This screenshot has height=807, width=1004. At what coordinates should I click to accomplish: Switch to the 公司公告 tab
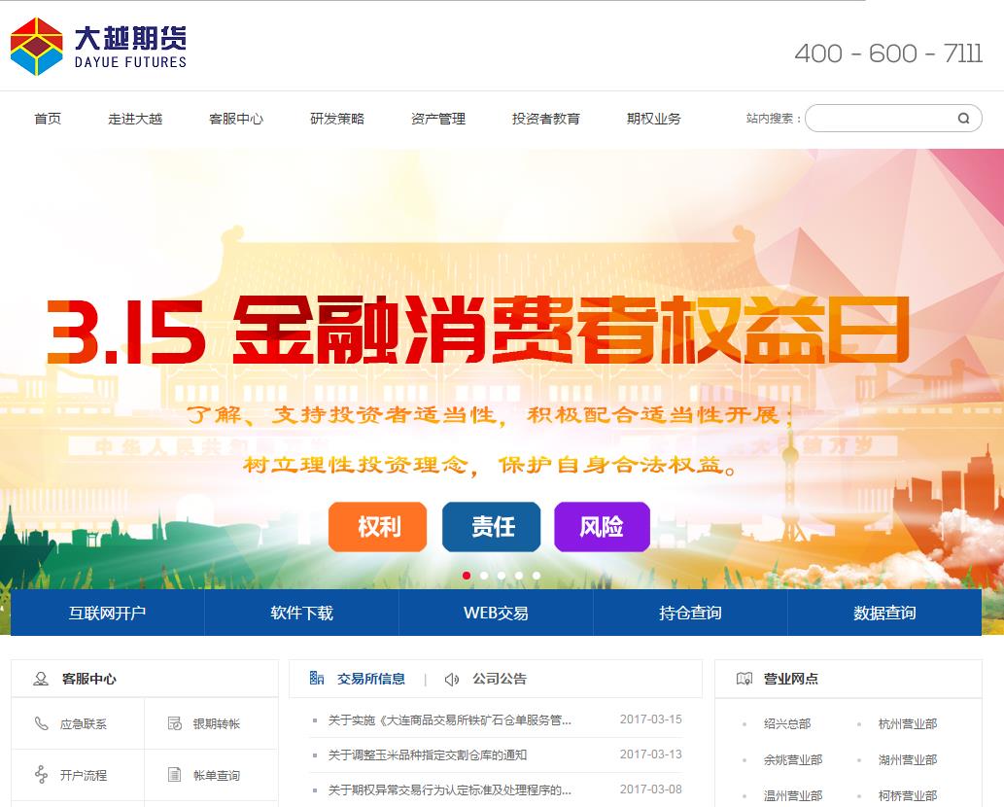click(500, 679)
